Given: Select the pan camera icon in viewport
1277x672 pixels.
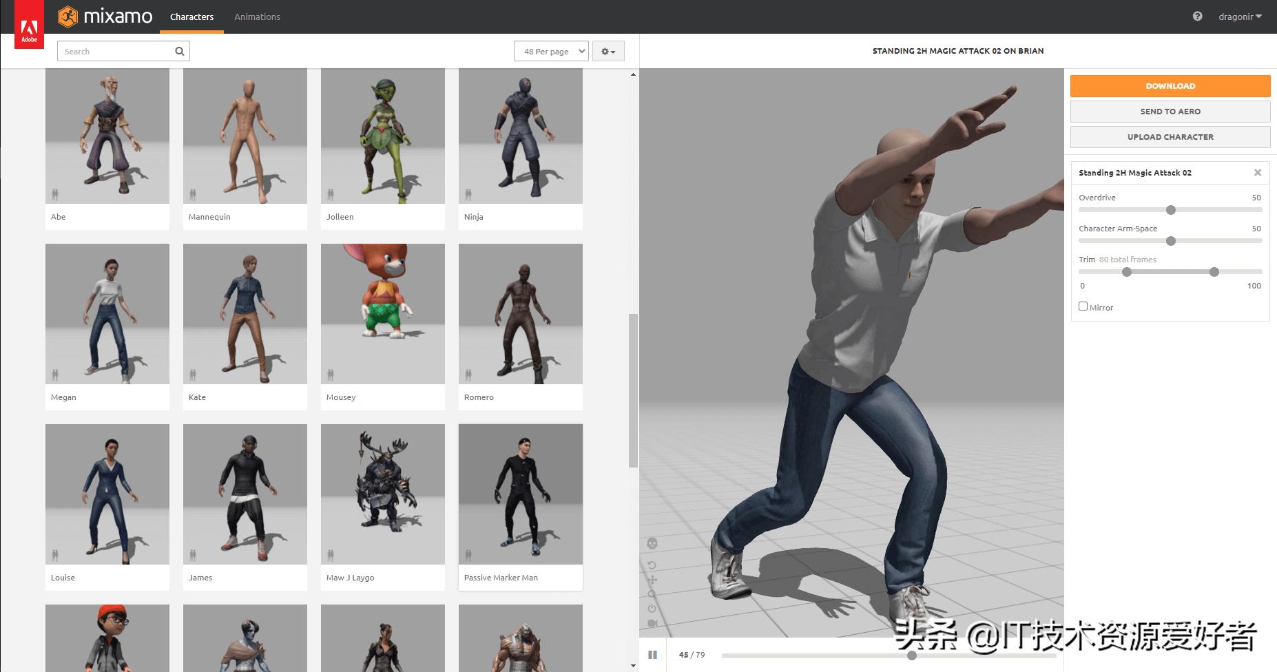Looking at the screenshot, I should click(x=652, y=580).
